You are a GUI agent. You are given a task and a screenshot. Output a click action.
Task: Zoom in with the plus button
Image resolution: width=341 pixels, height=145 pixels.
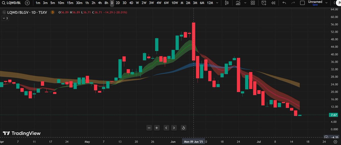[x=157, y=128]
